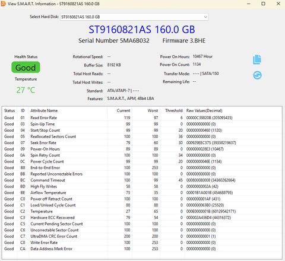Click raw value 000000000001 (1)
285x261 pixels.
[201, 236]
